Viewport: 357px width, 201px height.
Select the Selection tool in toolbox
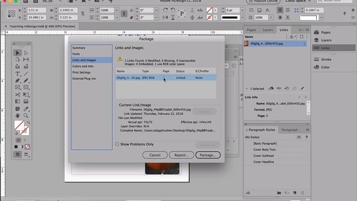[17, 53]
